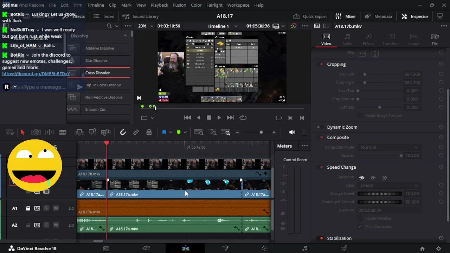Zoom in timeline with plus button
Image resolution: width=450 pixels, height=253 pixels.
(274, 132)
